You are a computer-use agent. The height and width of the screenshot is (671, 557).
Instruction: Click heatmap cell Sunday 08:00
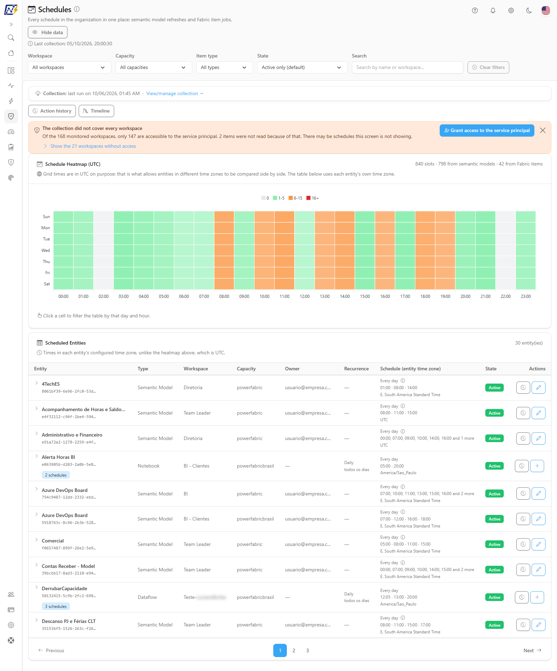click(224, 217)
